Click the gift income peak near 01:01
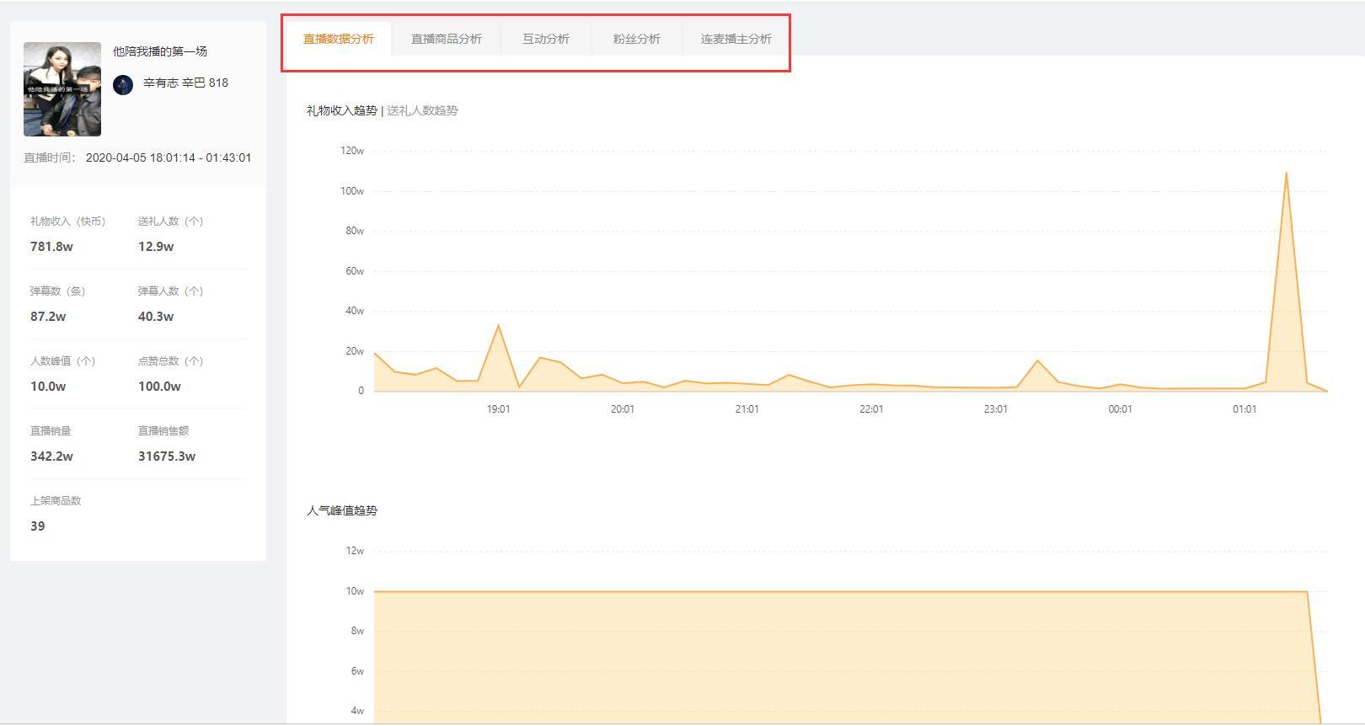The image size is (1365, 726). click(x=1286, y=173)
